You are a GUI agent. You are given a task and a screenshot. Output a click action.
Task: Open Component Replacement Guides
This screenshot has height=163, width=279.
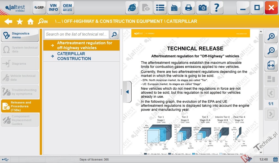[20, 120]
